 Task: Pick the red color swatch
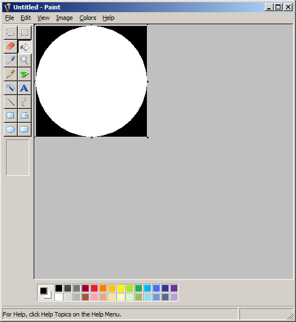(94, 288)
